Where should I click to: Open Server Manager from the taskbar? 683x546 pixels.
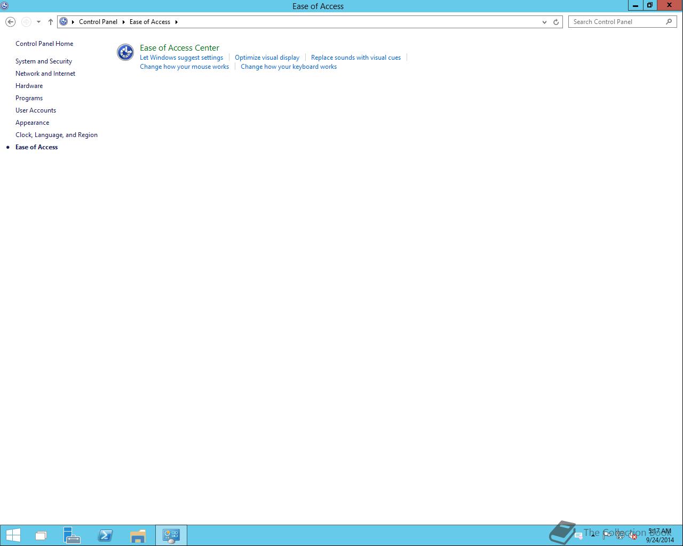click(x=72, y=535)
